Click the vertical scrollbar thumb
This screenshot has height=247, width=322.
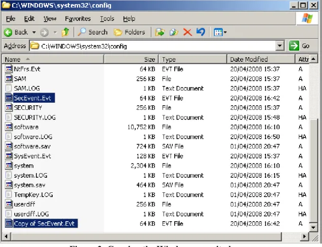(313, 171)
